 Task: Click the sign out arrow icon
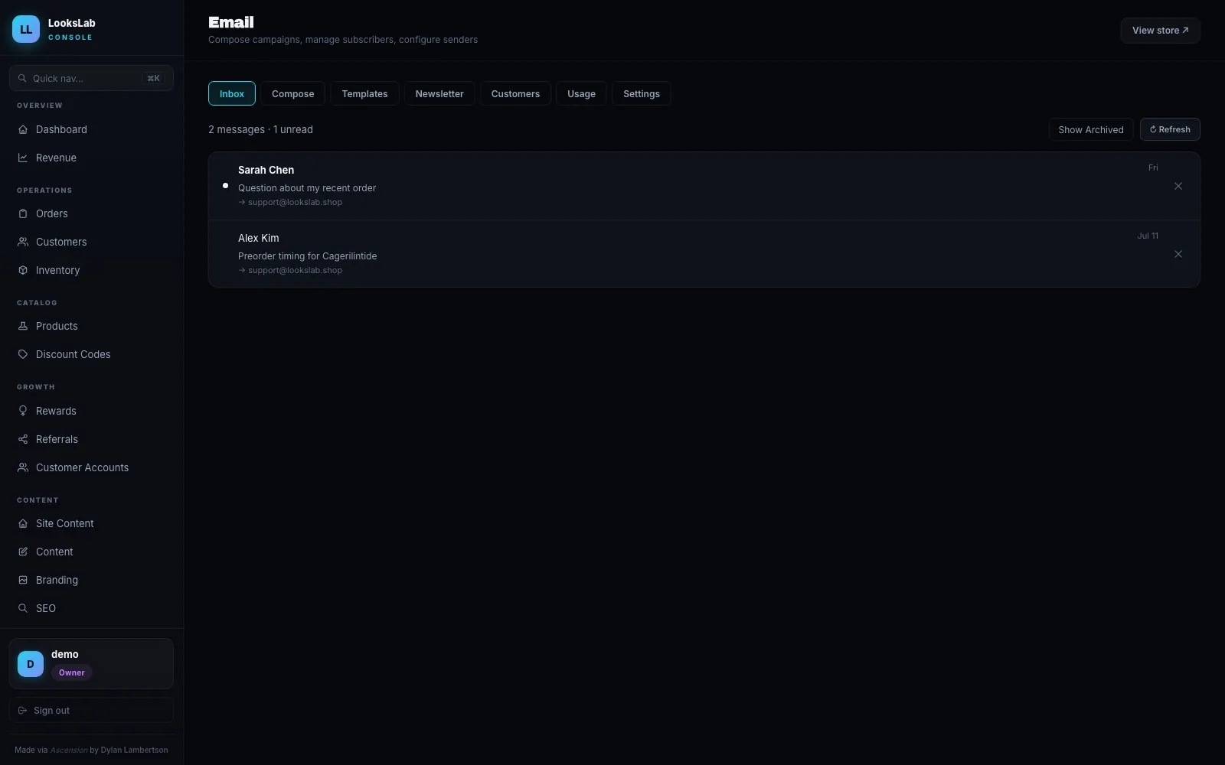[x=22, y=711]
